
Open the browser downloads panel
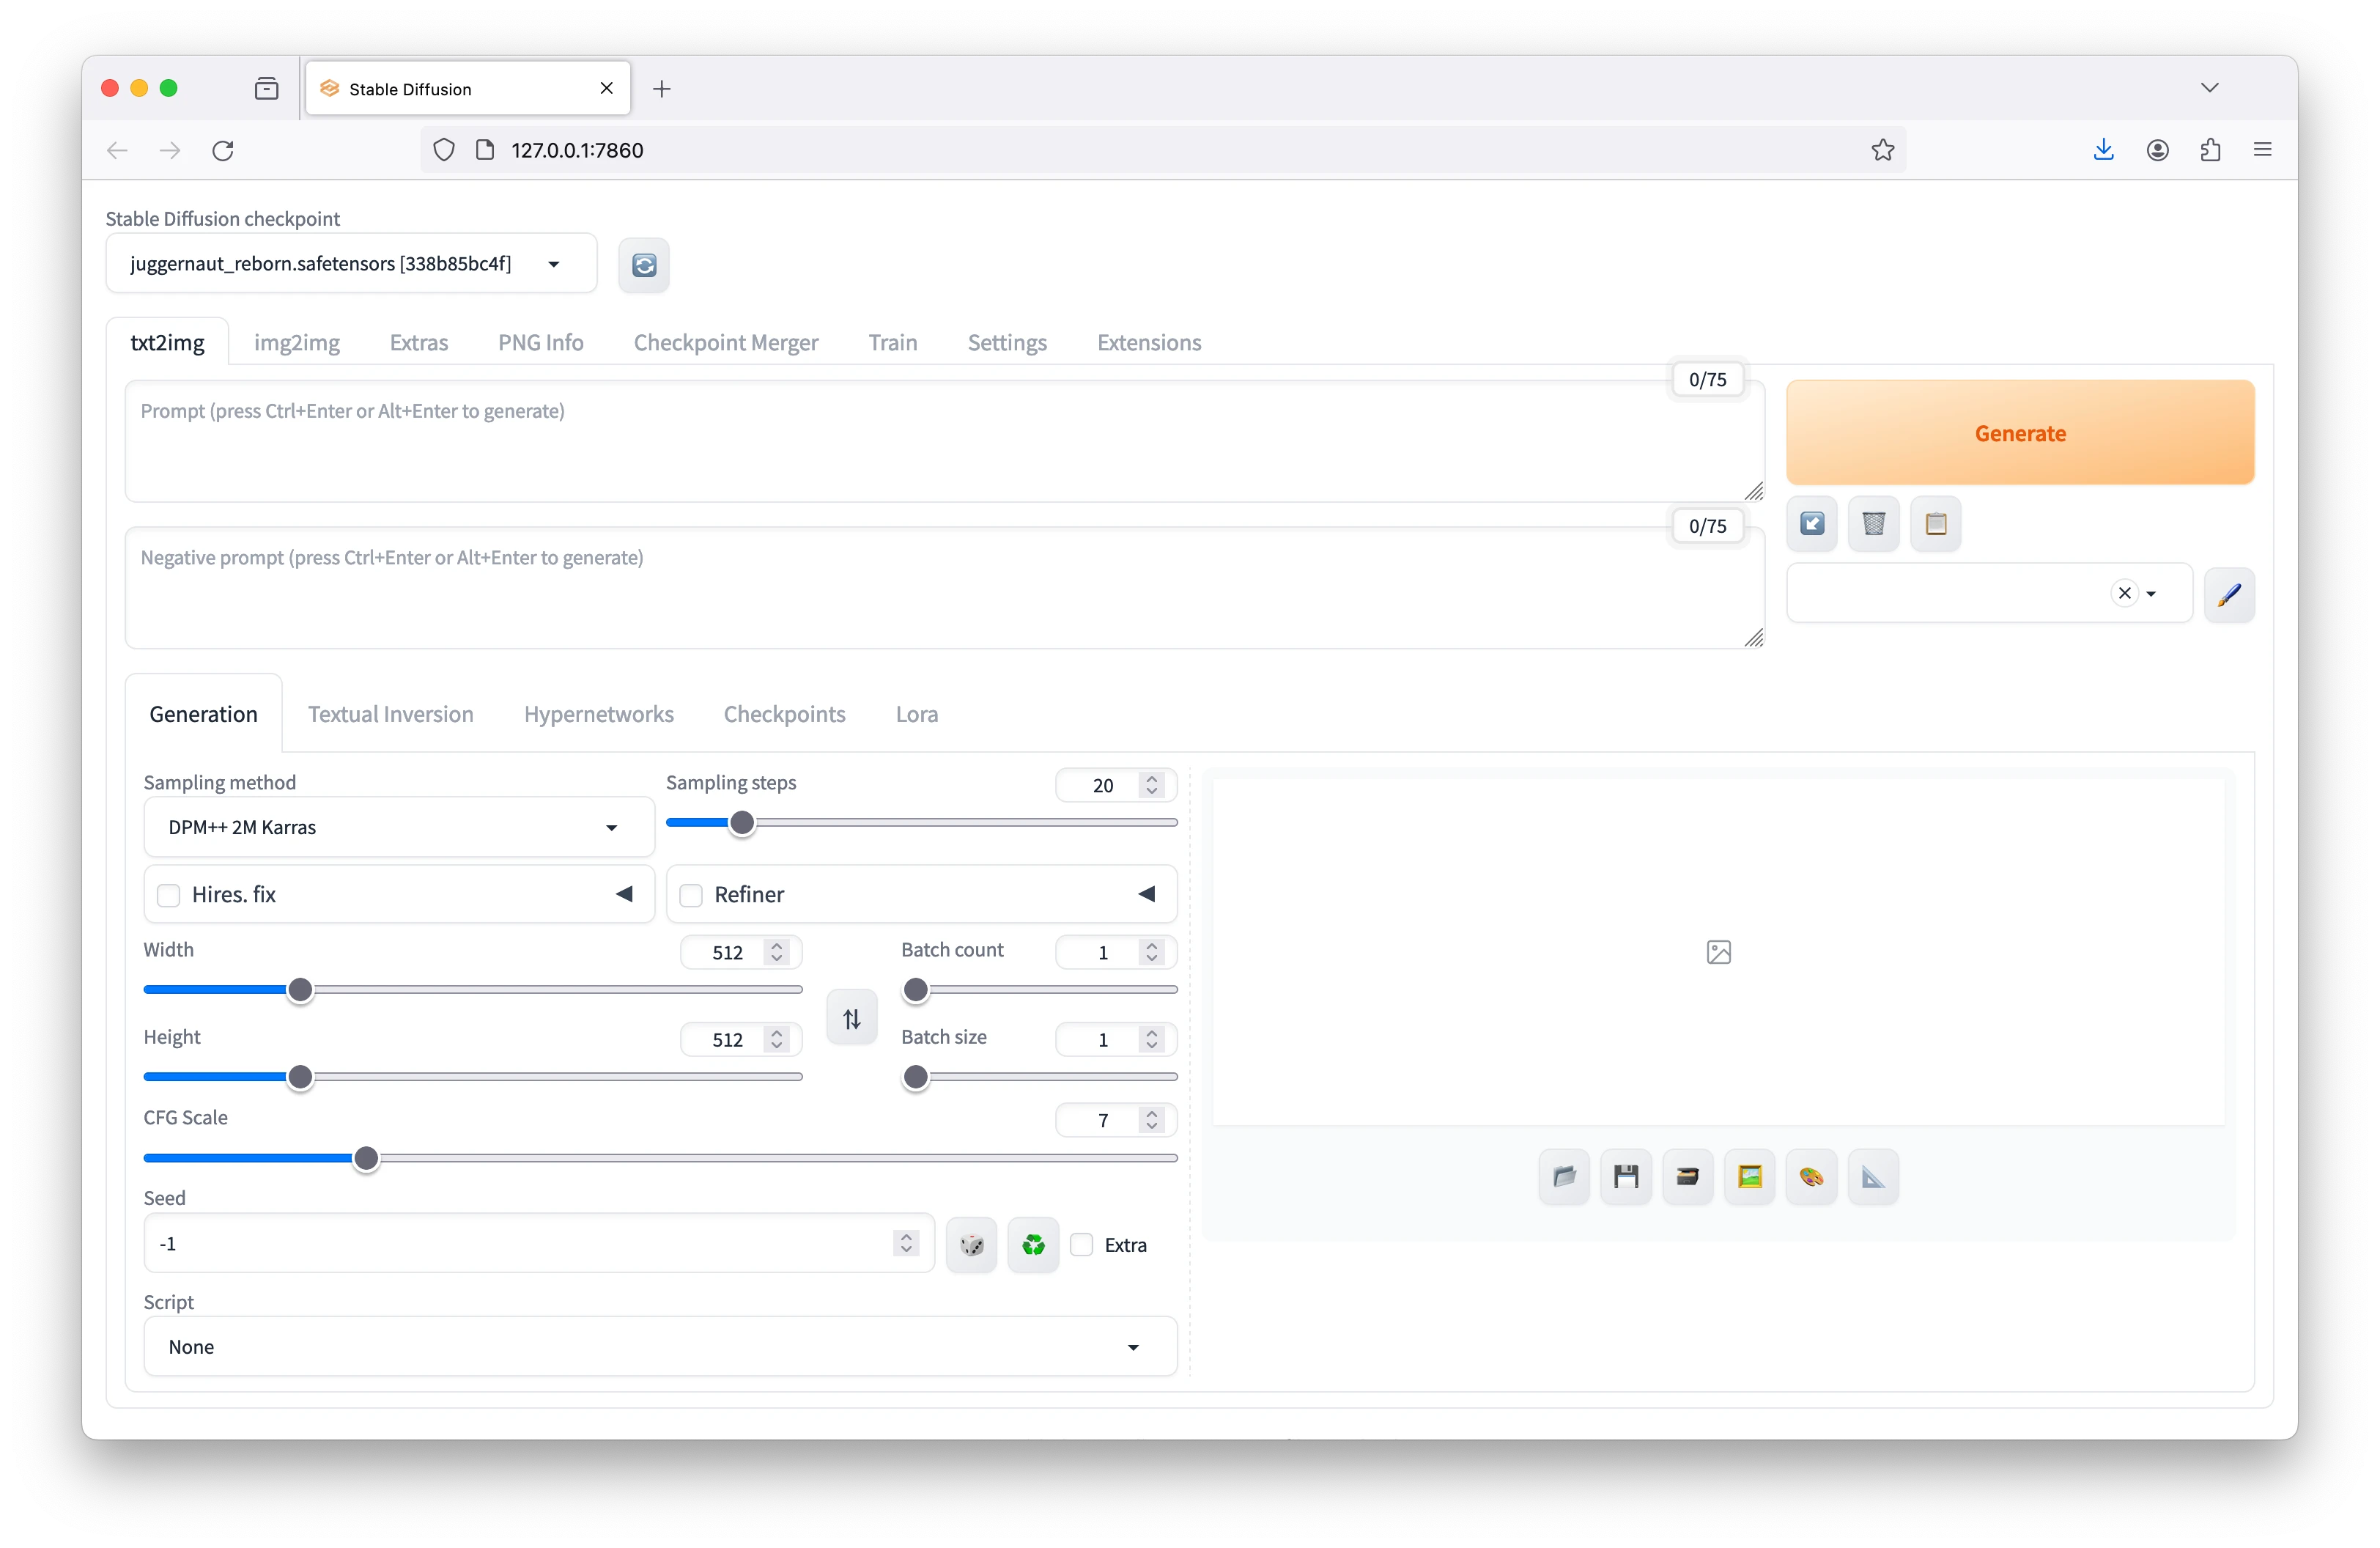pos(2103,150)
